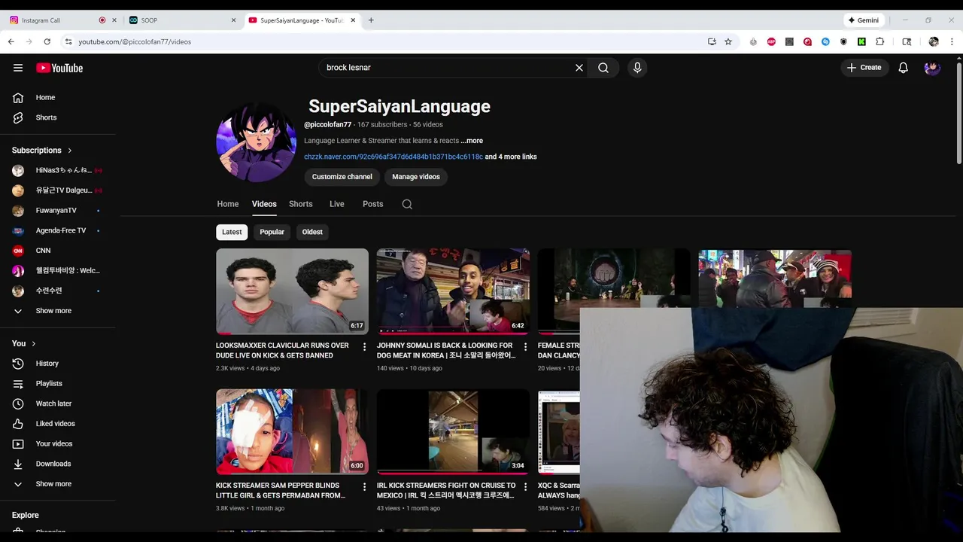Image resolution: width=963 pixels, height=542 pixels.
Task: Reload the page
Action: (x=47, y=41)
